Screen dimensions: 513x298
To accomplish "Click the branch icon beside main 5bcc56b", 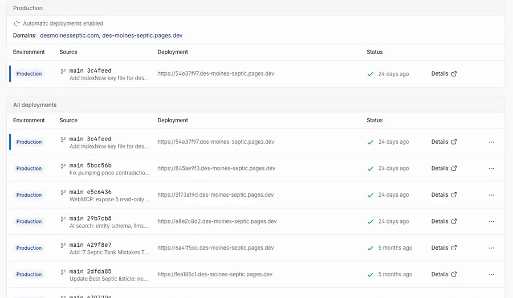I will (63, 166).
